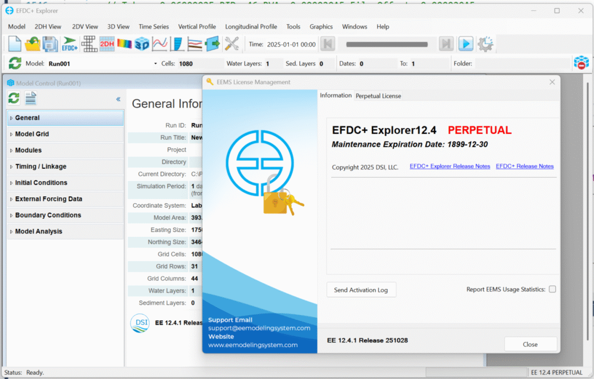Open the Run001 model dropdown
The width and height of the screenshot is (594, 379).
pos(154,63)
